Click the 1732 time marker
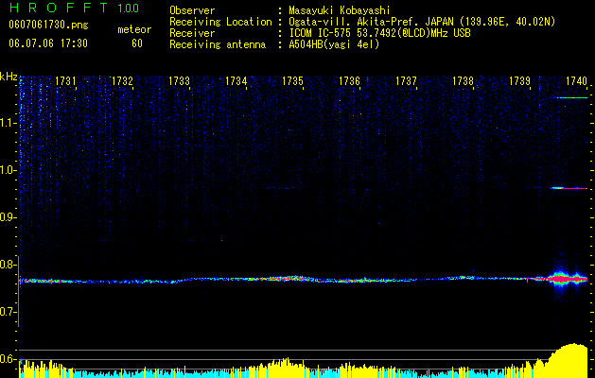595x378 pixels. (x=122, y=81)
